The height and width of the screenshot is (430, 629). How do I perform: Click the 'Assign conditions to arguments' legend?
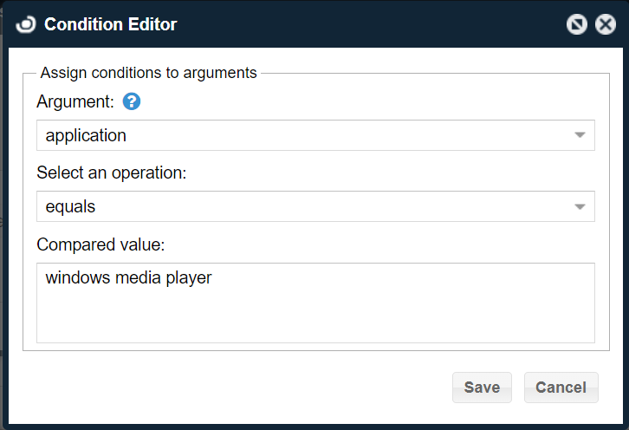148,73
